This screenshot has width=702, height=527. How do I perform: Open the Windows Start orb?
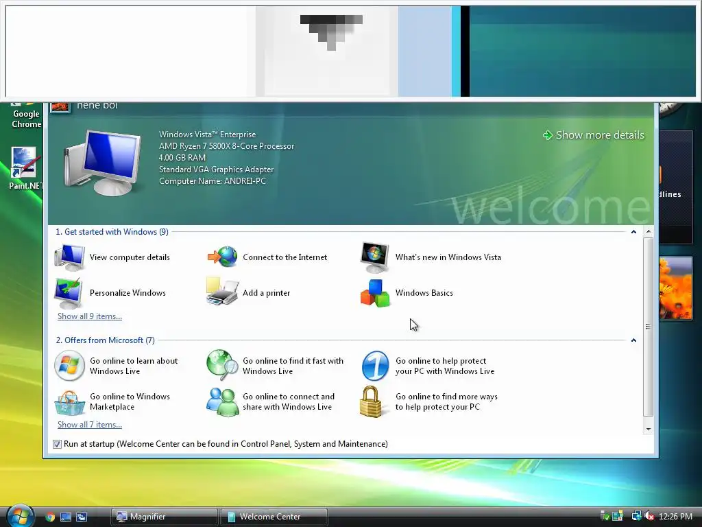coord(20,516)
